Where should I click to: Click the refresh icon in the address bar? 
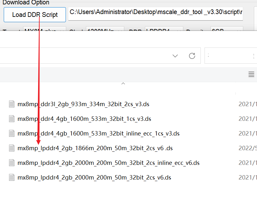pyautogui.click(x=192, y=56)
